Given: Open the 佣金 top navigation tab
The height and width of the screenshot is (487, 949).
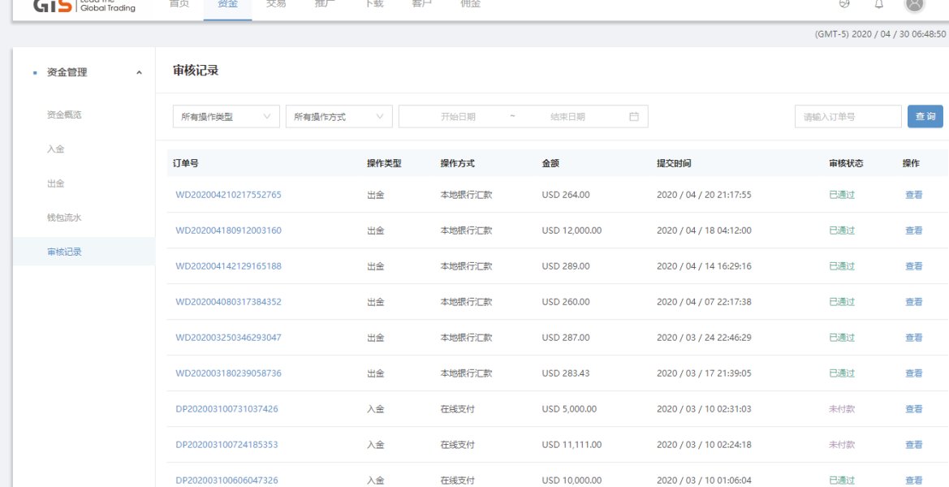Looking at the screenshot, I should coord(470,6).
